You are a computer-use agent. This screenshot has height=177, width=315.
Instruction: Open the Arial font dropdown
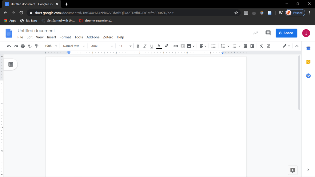pyautogui.click(x=102, y=46)
